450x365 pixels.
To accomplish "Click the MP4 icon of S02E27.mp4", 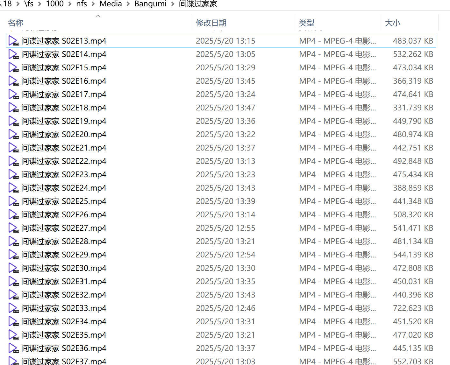I will 13,228.
